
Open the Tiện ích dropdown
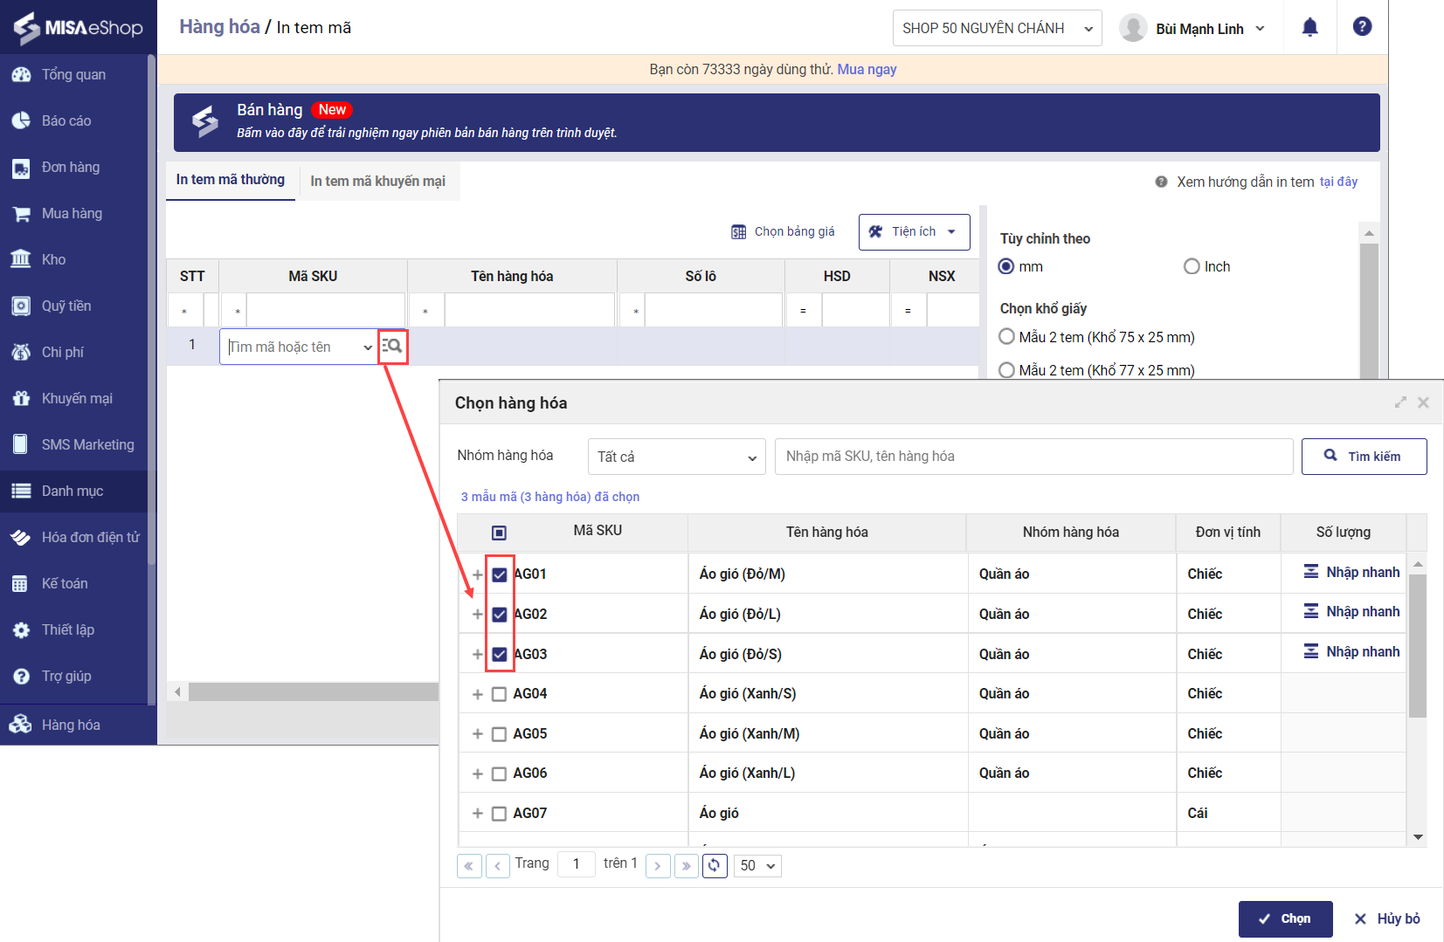[x=914, y=231]
